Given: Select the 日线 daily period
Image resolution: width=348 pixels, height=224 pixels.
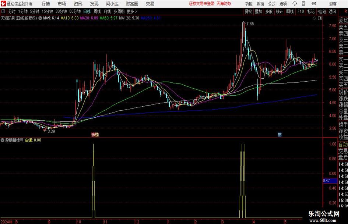Looking at the screenshot, I should pos(87,11).
